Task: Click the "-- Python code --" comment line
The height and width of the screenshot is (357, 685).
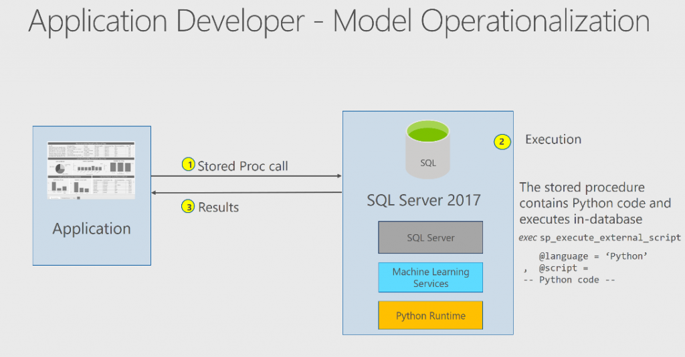Action: tap(569, 280)
